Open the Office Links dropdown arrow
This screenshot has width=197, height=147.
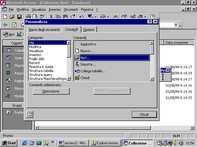pyautogui.click(x=96, y=17)
